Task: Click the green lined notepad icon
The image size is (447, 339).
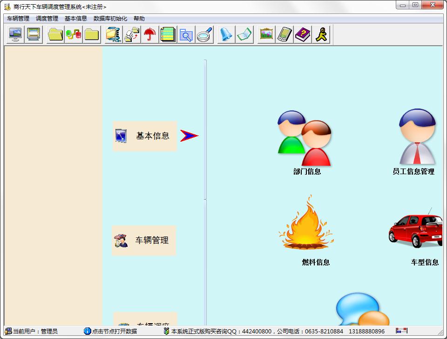Action: [168, 34]
